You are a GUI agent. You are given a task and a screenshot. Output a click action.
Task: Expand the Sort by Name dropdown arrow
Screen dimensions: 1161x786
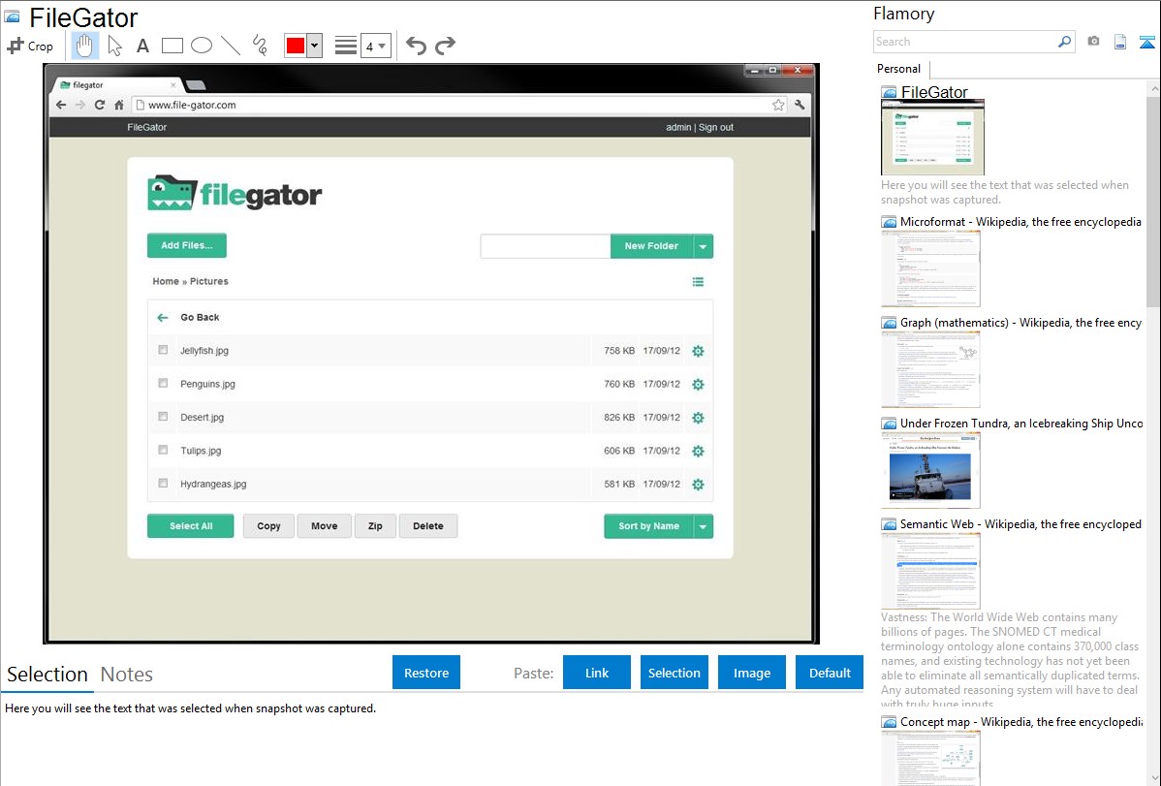coord(703,526)
